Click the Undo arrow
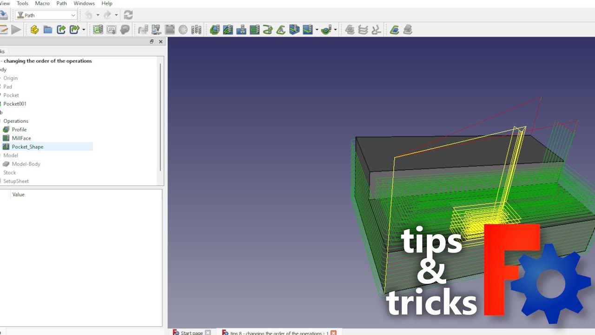The image size is (595, 335). [x=88, y=15]
